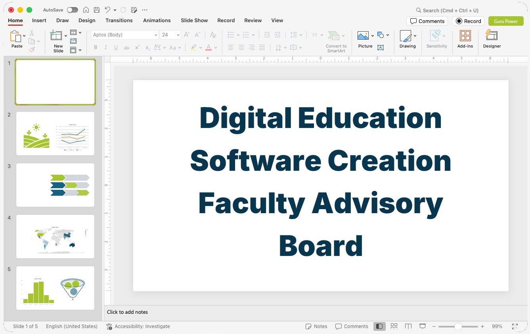This screenshot has width=530, height=334.
Task: Switch to Slide Sorter grid view
Action: tap(394, 326)
